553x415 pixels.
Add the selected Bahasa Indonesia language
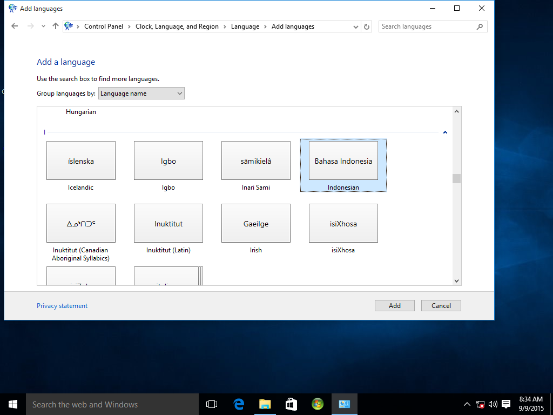pos(394,305)
